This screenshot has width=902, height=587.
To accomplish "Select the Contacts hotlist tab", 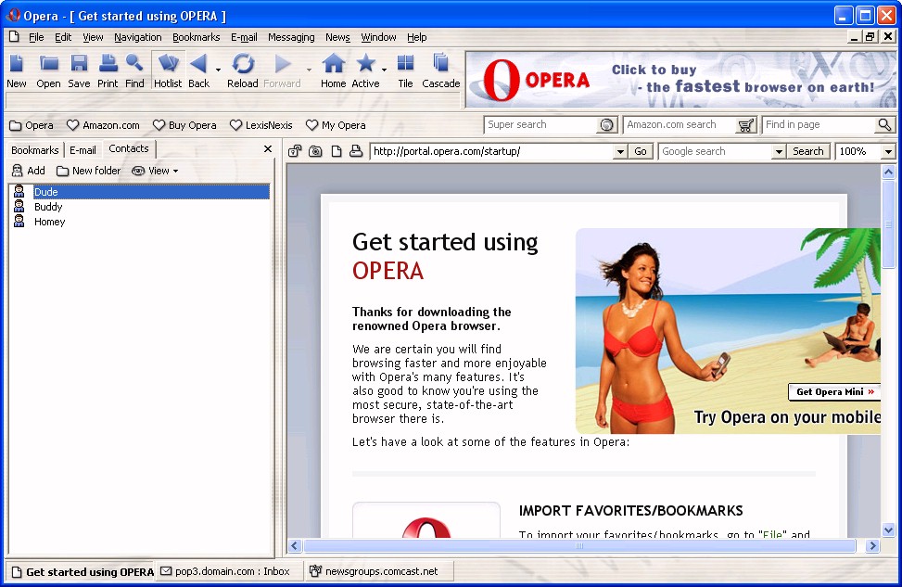I will (129, 149).
